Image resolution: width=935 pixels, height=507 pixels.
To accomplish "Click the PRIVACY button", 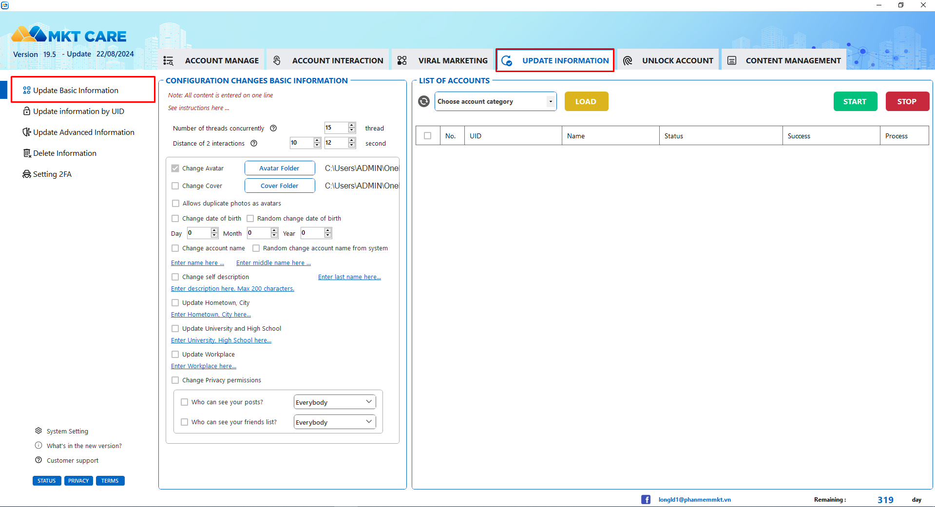I will 78,481.
